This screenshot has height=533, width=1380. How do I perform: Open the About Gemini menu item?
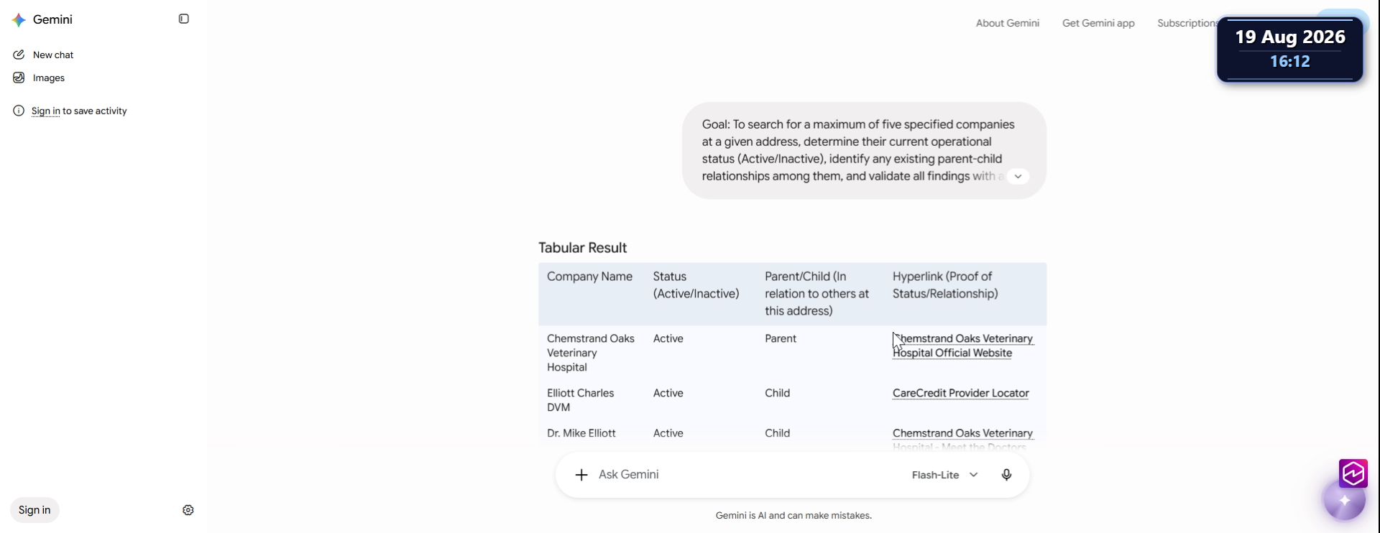pos(1007,23)
